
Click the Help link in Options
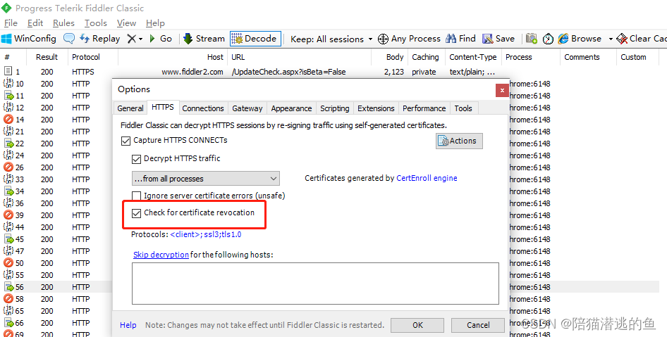(128, 325)
